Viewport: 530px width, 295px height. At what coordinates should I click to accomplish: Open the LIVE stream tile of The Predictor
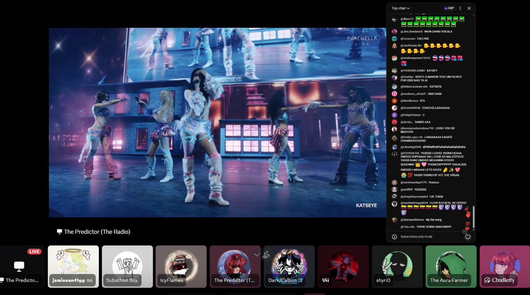[22, 267]
